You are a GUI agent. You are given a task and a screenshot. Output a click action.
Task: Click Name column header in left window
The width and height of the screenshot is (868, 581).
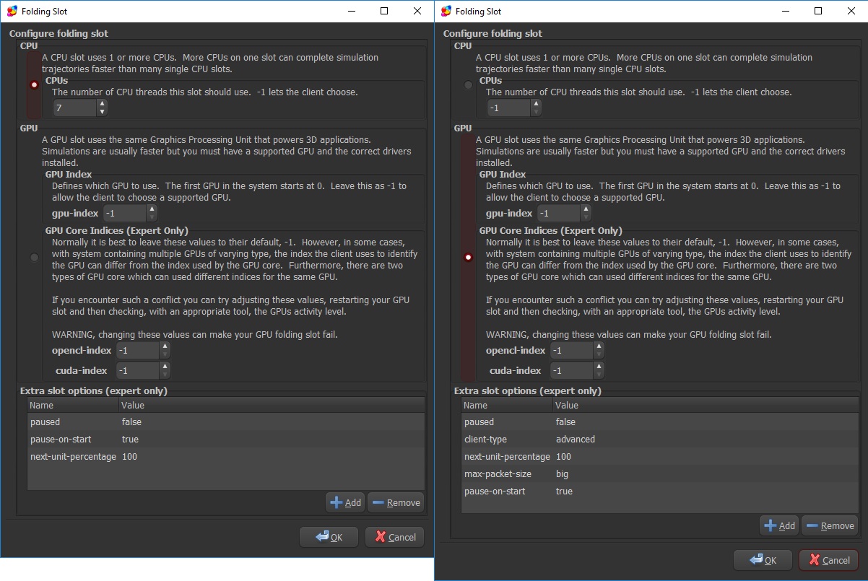pyautogui.click(x=73, y=406)
